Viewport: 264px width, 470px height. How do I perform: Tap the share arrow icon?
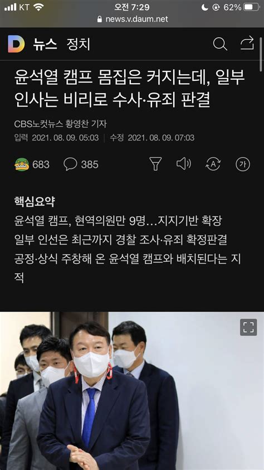[x=247, y=43]
